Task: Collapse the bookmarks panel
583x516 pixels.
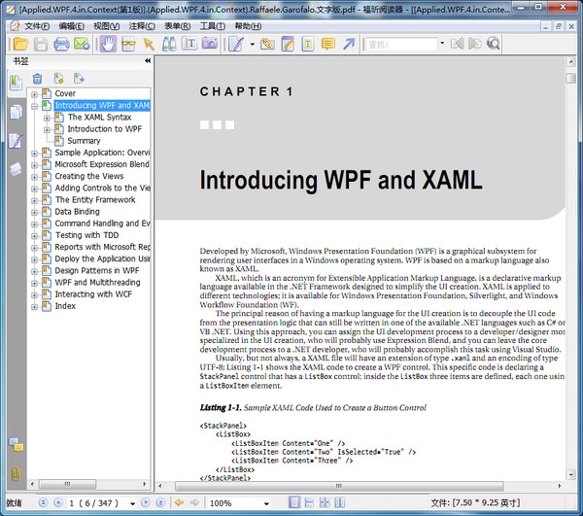Action: [x=148, y=60]
